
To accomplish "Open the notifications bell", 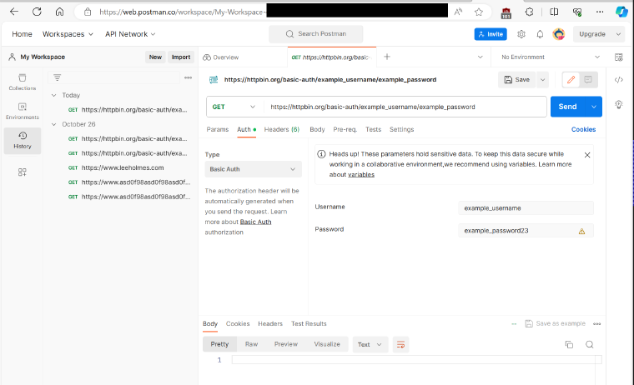I will [x=540, y=34].
